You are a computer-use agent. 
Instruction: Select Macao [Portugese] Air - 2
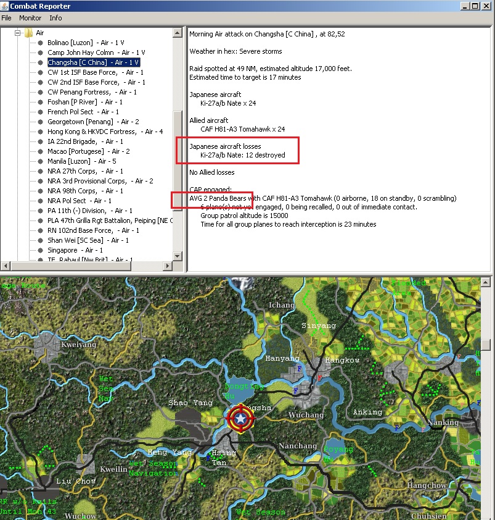click(x=88, y=151)
